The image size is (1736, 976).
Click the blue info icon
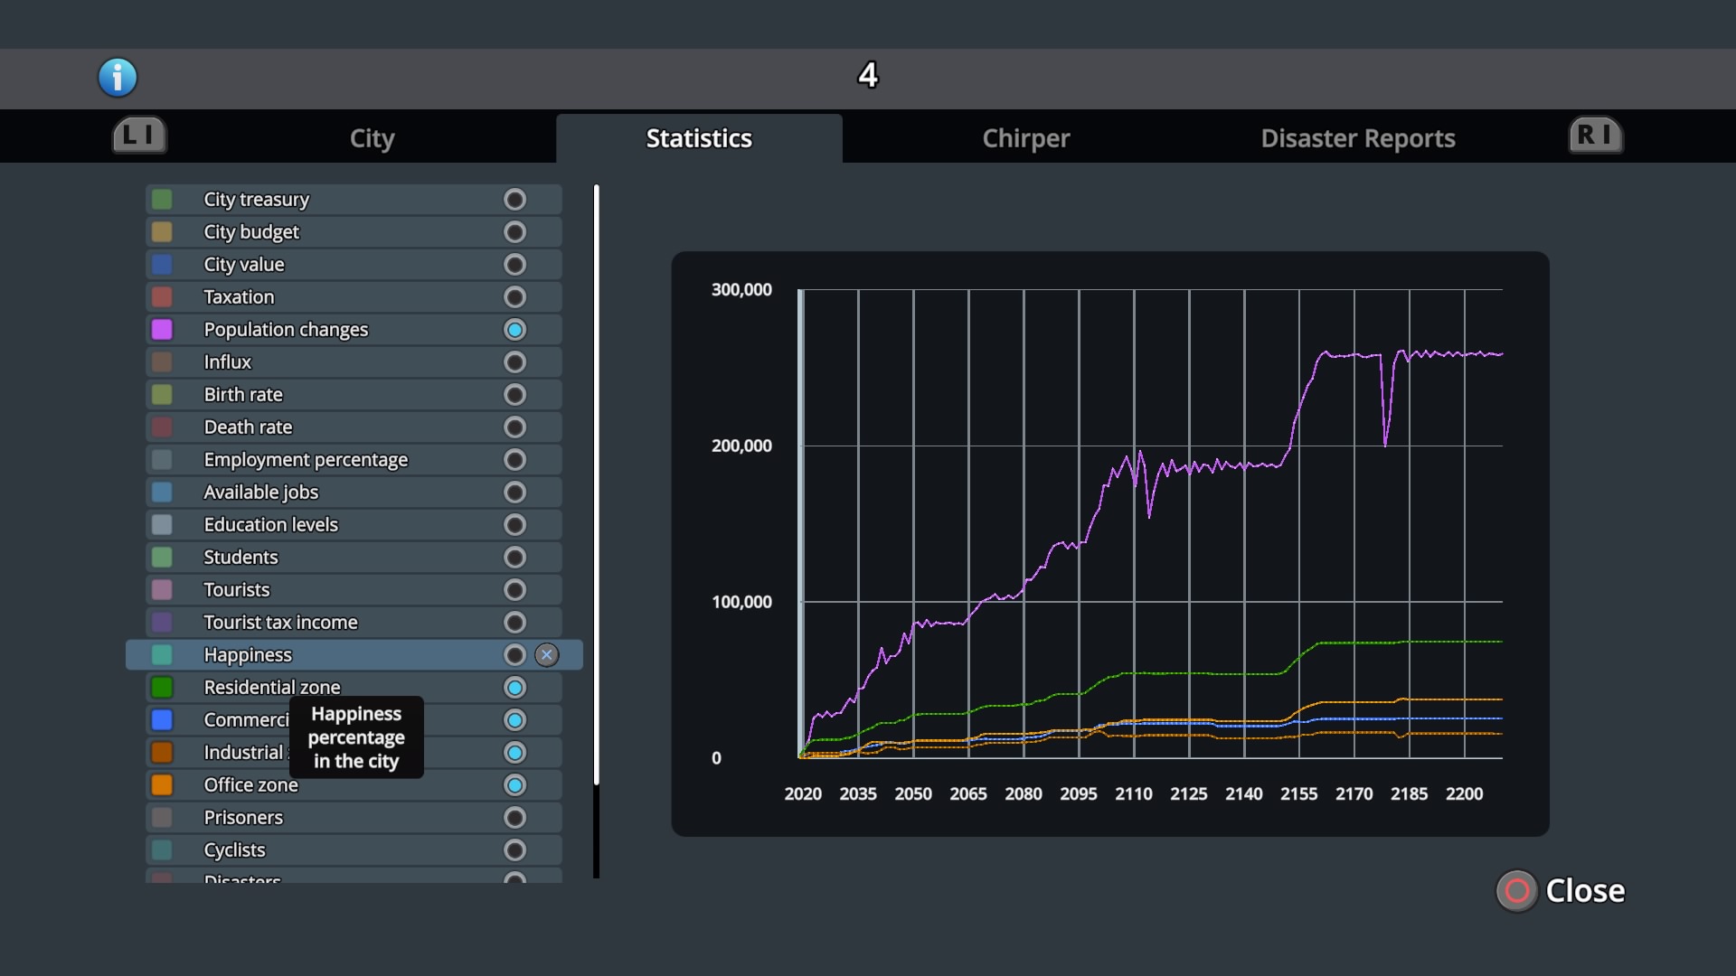click(118, 78)
